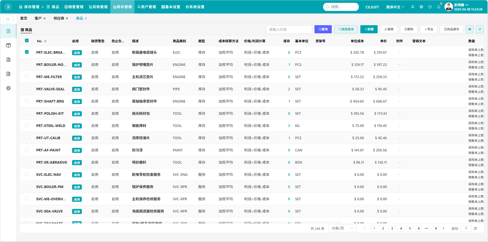
Task: Open the 简体中文 language dropdown
Action: 395,7
